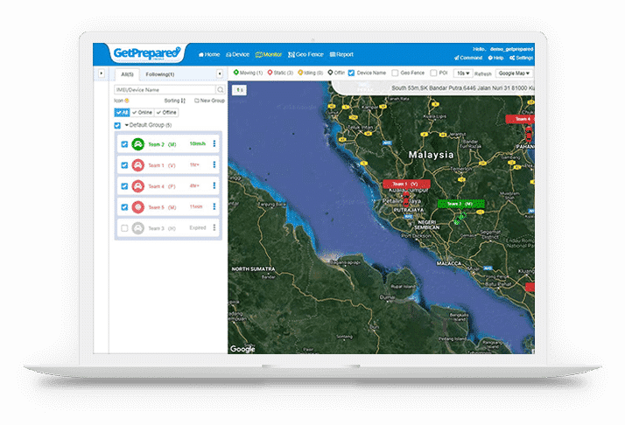
Task: Uncheck the Team 2 checkbox
Action: coord(124,144)
